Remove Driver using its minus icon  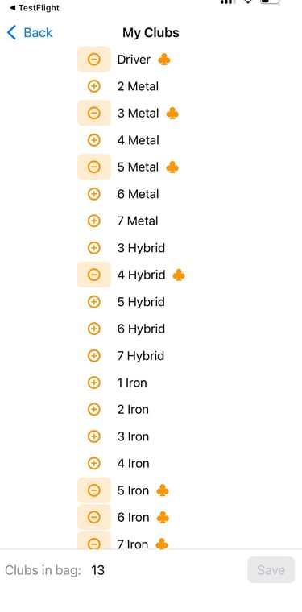[x=93, y=60]
